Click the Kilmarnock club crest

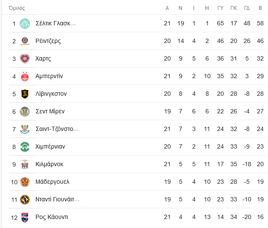click(25, 164)
